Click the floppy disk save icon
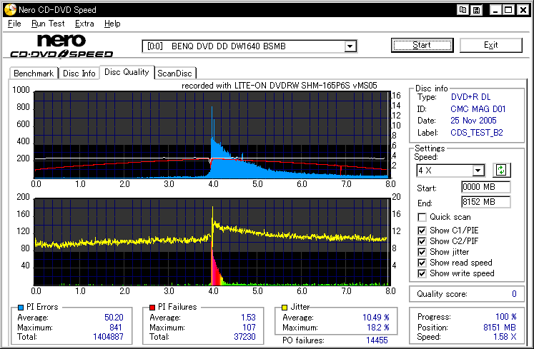The width and height of the screenshot is (534, 349). pos(476,10)
